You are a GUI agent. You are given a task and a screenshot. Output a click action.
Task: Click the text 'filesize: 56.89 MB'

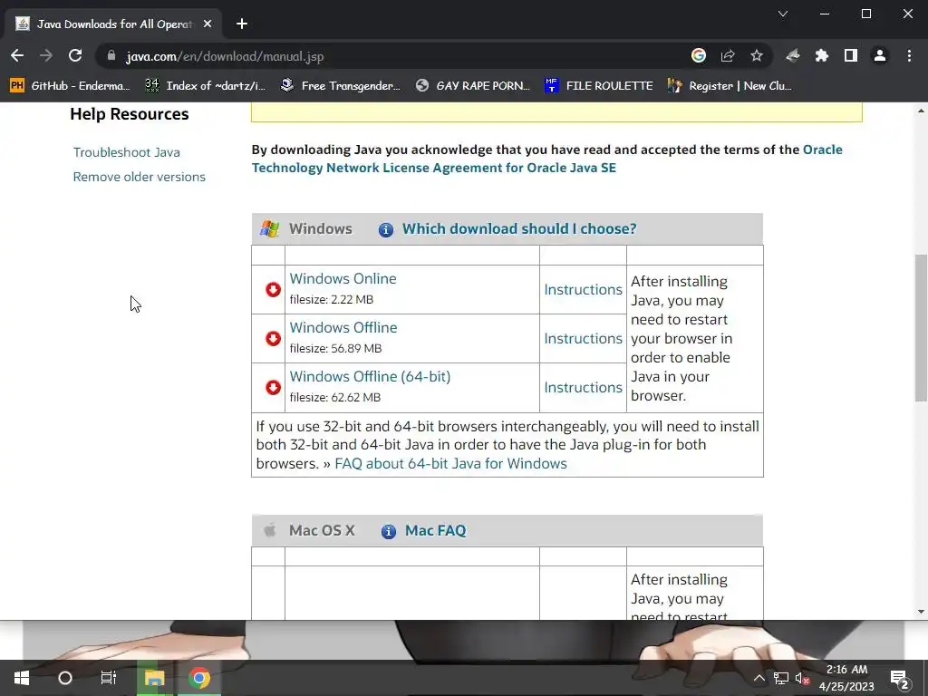click(x=335, y=349)
